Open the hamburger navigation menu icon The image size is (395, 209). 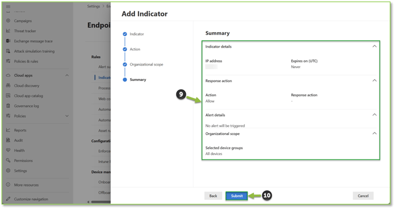(8, 6)
